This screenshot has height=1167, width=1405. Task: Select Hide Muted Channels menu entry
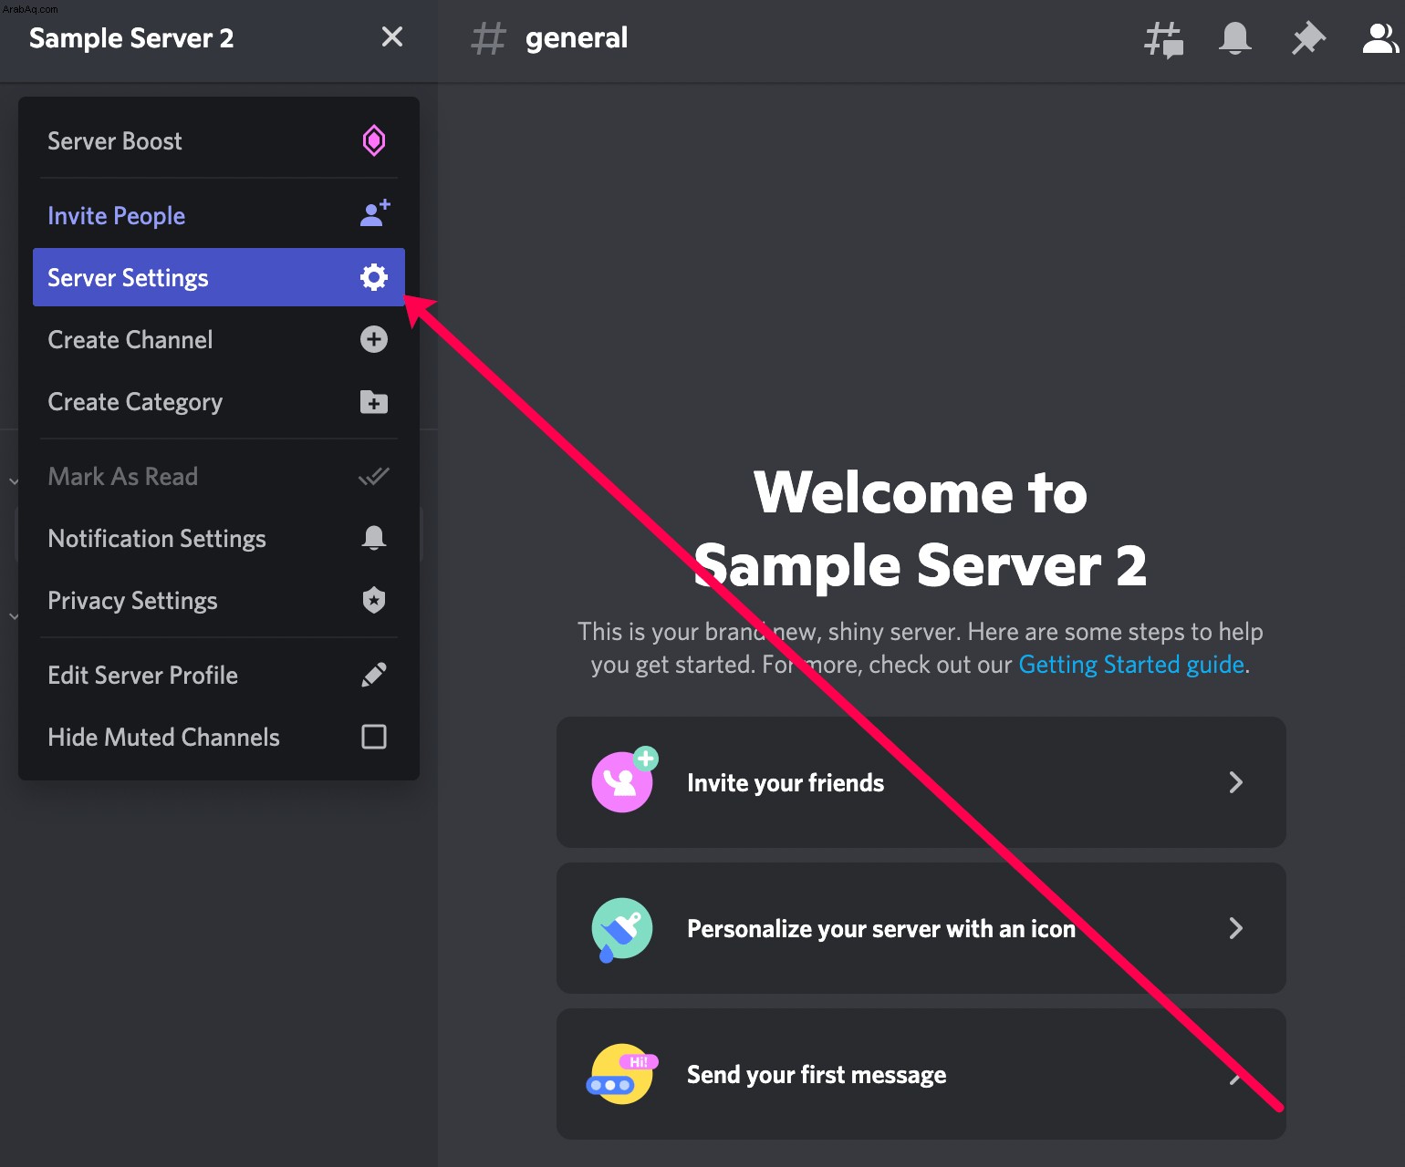(x=219, y=737)
